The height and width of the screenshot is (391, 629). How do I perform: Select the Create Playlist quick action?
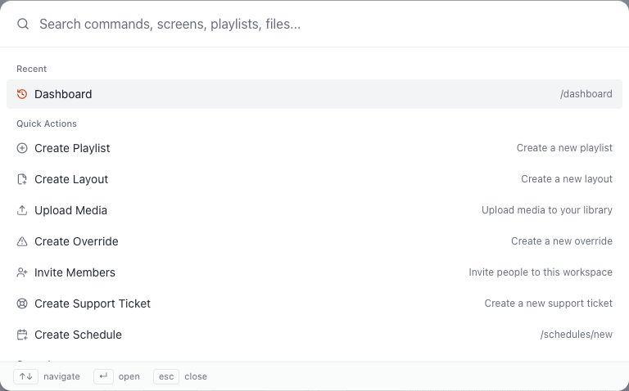(314, 148)
